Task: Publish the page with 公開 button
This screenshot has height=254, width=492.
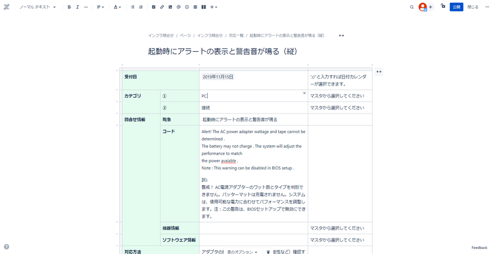Action: 456,7
